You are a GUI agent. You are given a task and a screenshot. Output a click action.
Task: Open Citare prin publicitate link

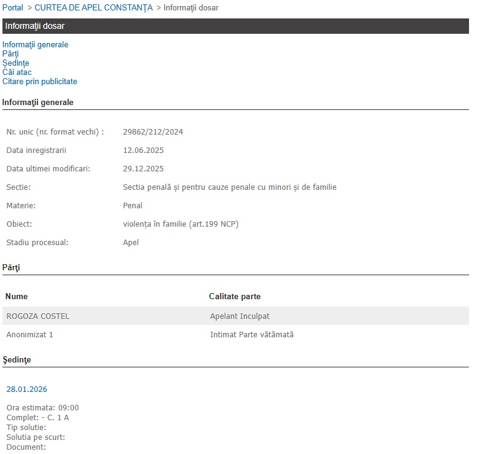(39, 82)
